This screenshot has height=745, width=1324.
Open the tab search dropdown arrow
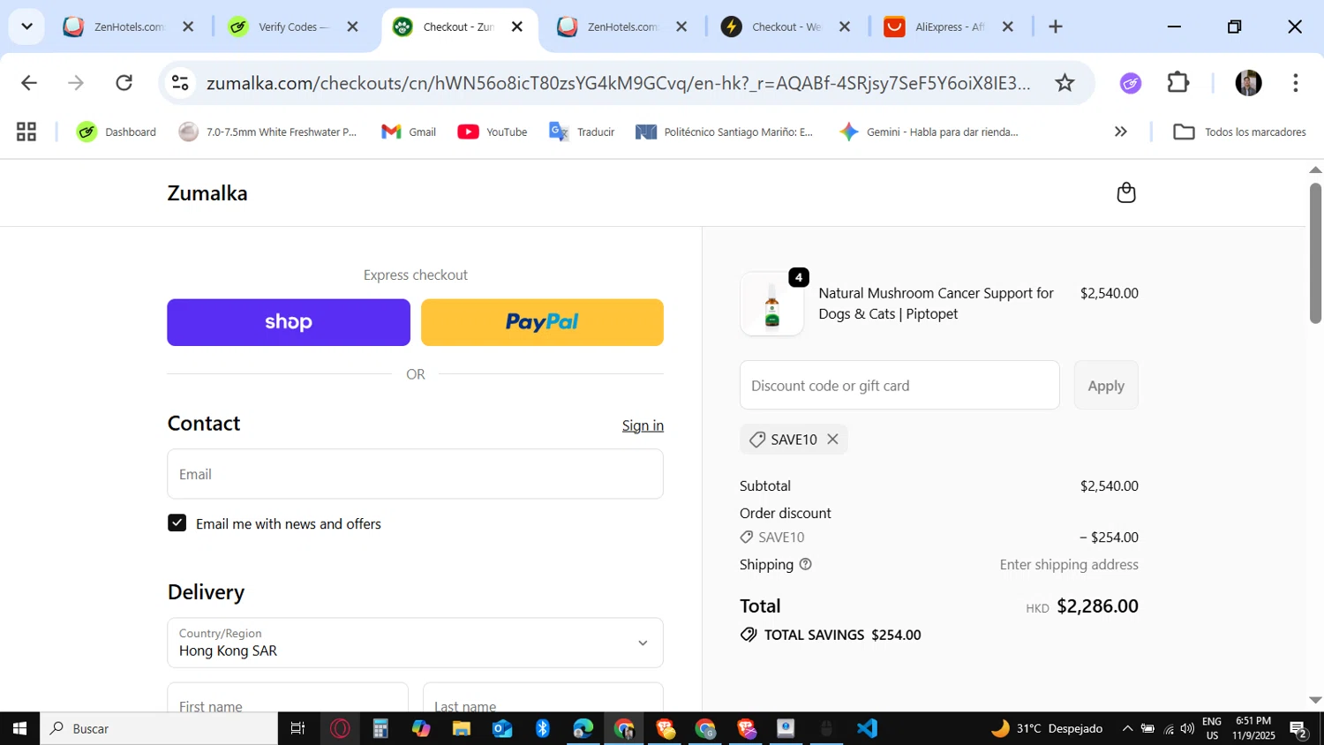coord(26,26)
